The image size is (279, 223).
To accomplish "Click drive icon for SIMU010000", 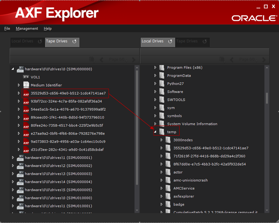I will point(20,198).
